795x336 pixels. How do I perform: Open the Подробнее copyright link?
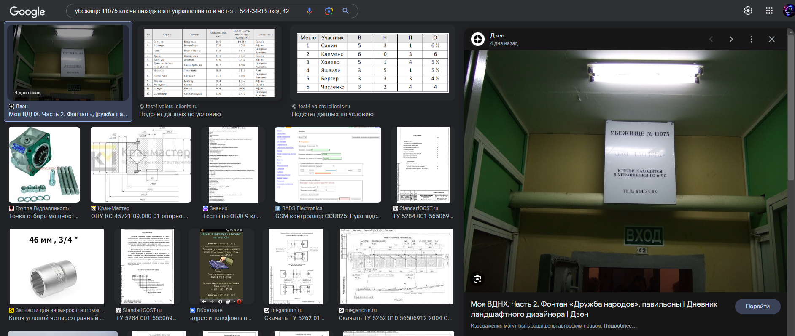click(620, 326)
